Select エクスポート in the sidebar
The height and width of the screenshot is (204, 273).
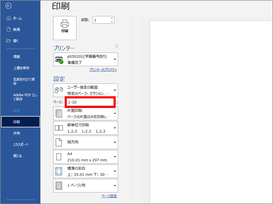pyautogui.click(x=21, y=144)
